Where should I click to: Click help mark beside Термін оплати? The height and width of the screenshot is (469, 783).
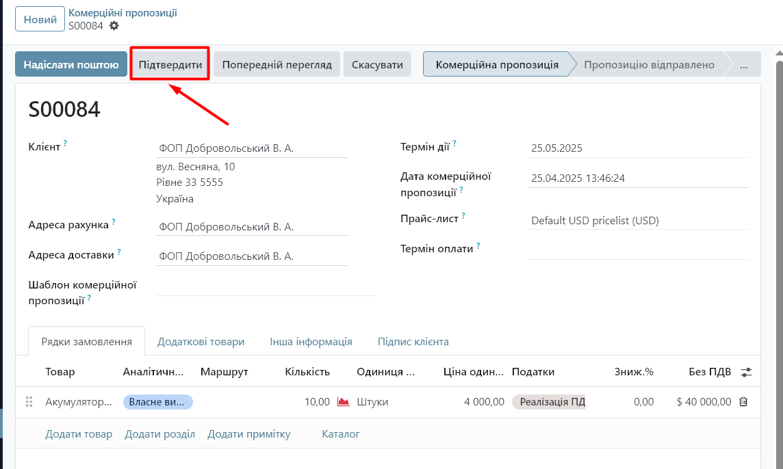(478, 246)
